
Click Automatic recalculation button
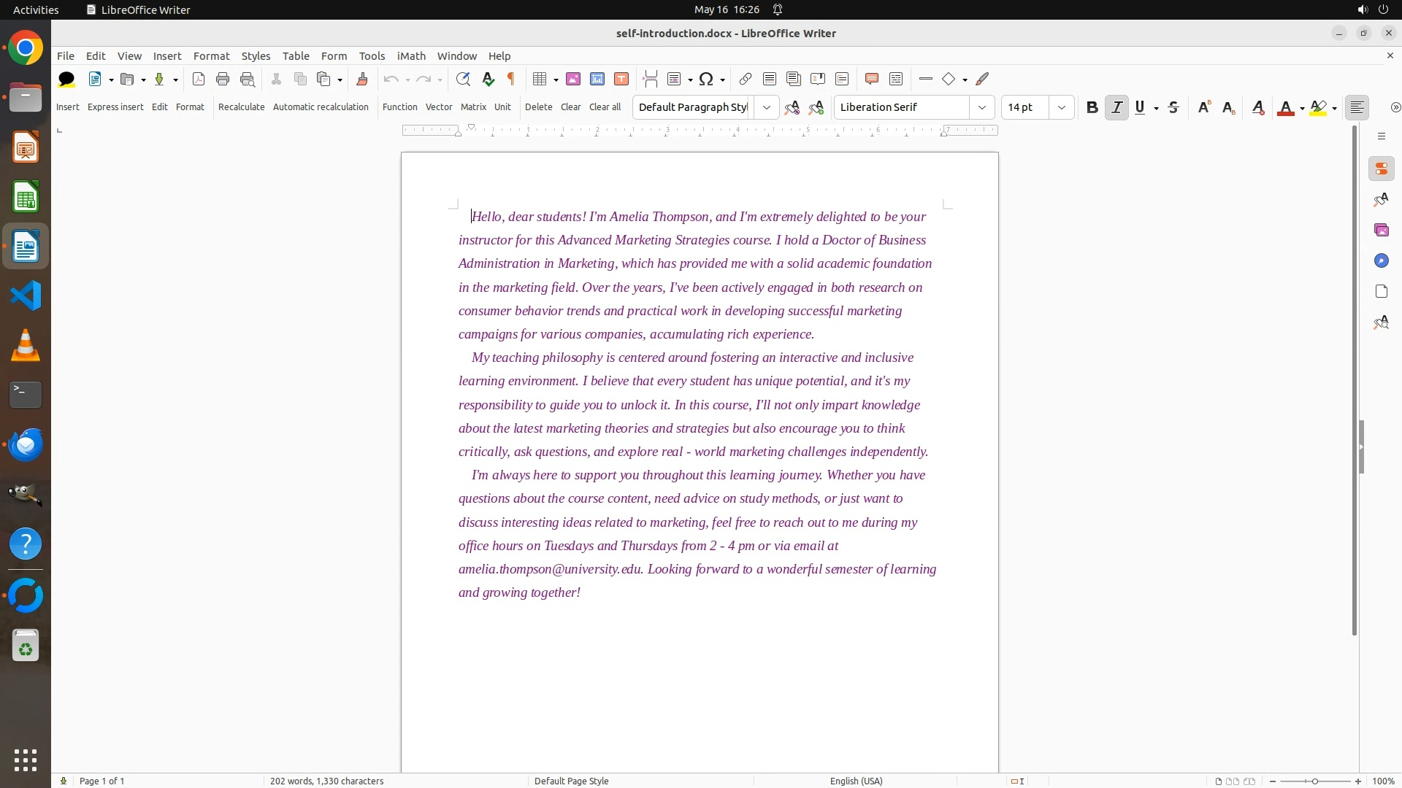coord(321,107)
